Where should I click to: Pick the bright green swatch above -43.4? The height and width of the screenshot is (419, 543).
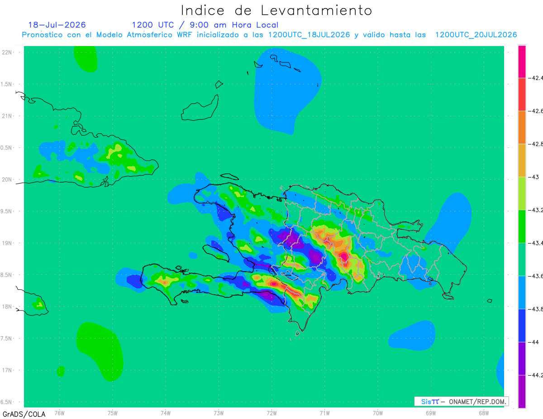coord(522,226)
